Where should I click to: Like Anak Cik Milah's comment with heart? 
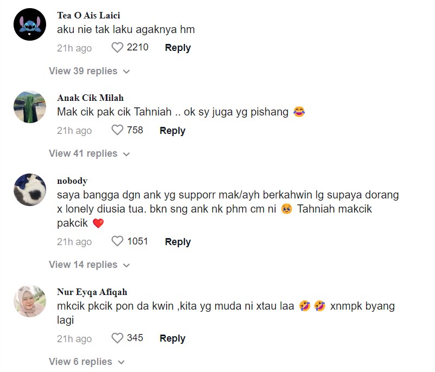117,130
